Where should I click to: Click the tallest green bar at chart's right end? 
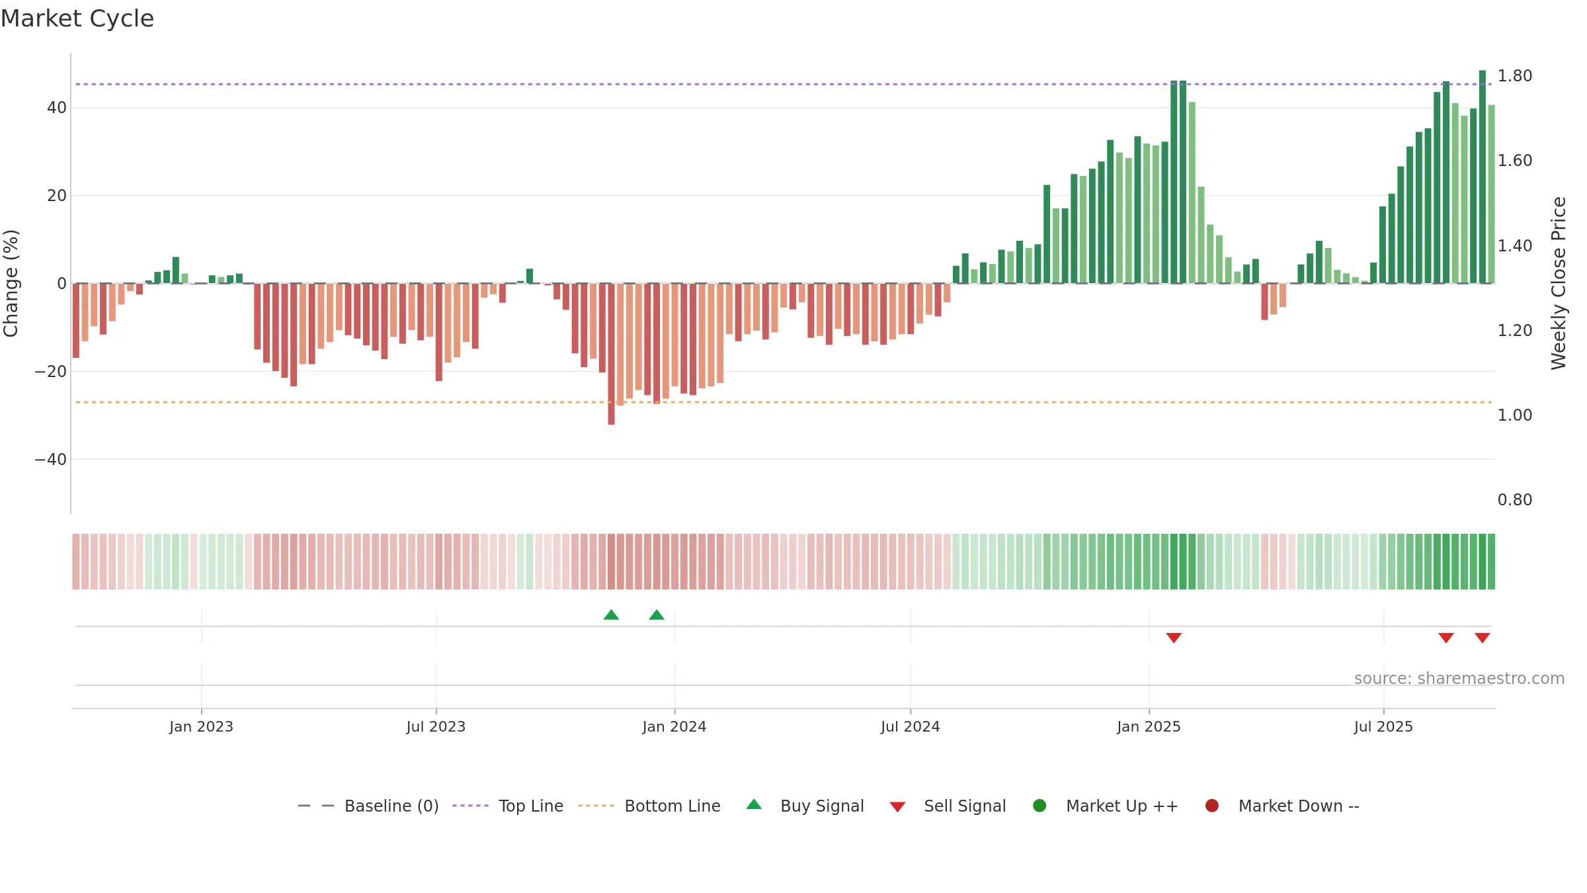[x=1483, y=177]
